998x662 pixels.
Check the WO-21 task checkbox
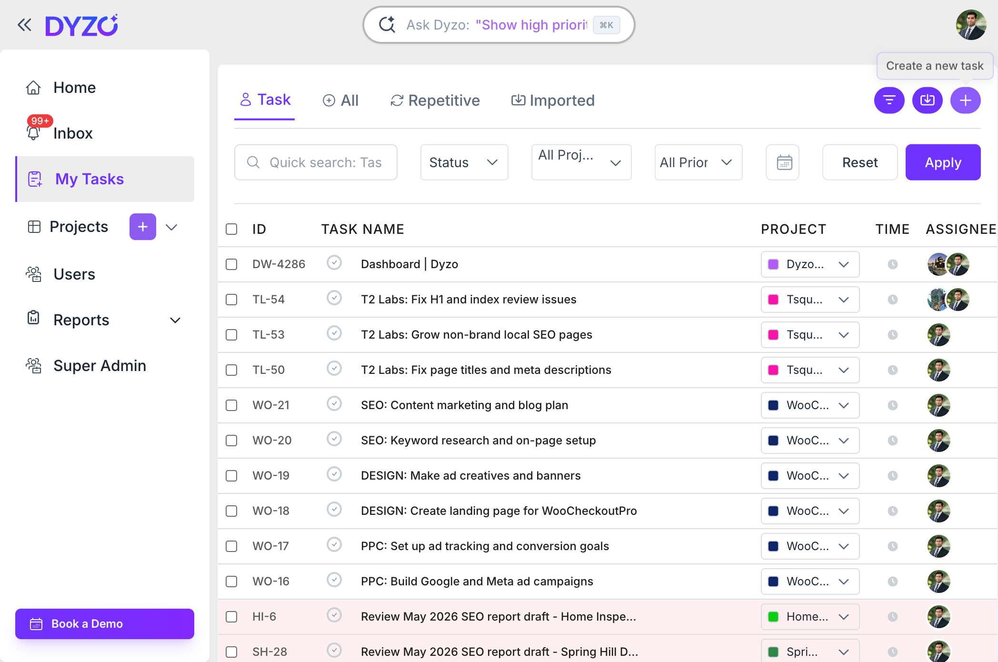[x=231, y=405]
